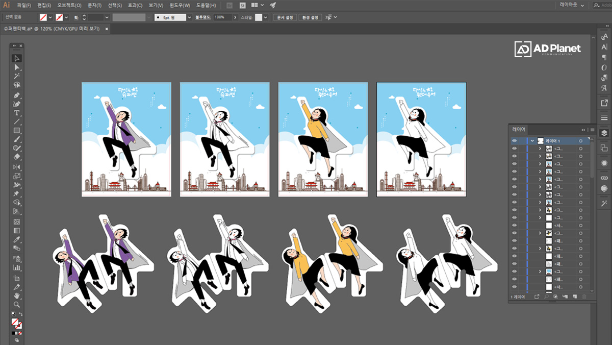Select the Eraser tool
Image resolution: width=612 pixels, height=345 pixels.
[x=17, y=157]
